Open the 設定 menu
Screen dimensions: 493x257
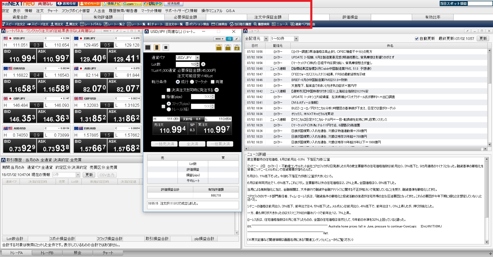pos(5,11)
